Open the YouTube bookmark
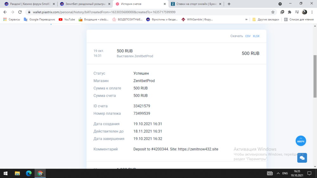 [67, 20]
